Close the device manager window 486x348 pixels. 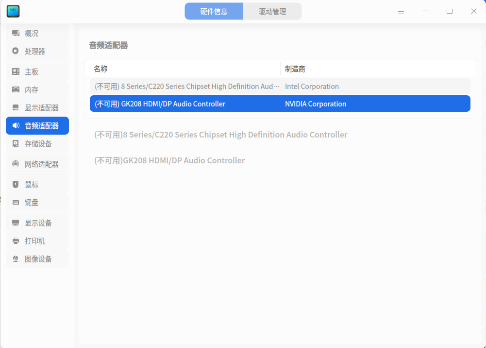coord(473,12)
